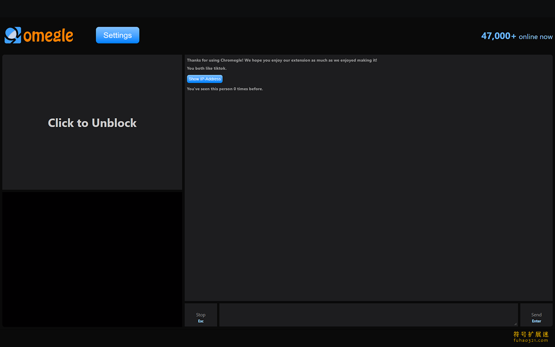The width and height of the screenshot is (555, 347).
Task: Click the 47,000+ online now counter
Action: [517, 36]
